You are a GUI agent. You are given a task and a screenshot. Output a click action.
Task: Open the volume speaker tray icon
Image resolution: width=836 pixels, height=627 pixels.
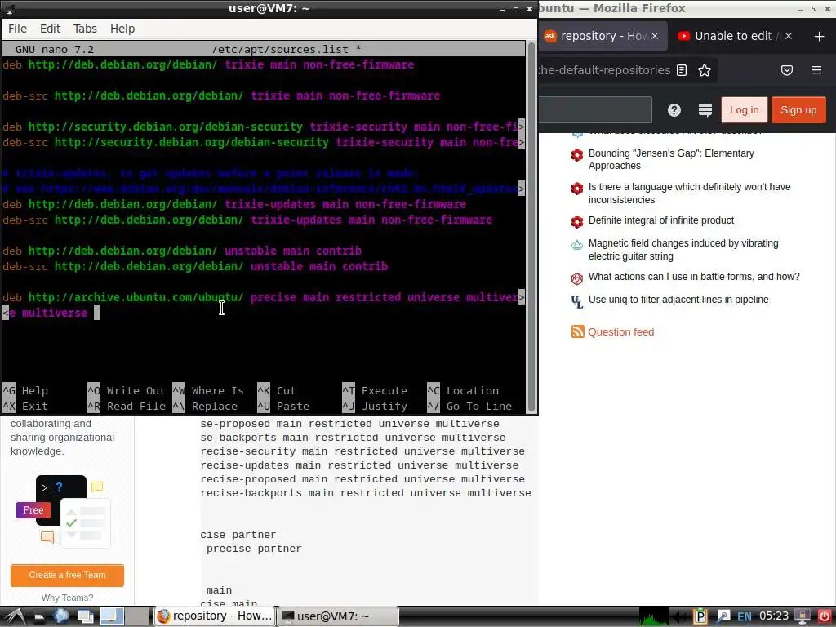pyautogui.click(x=679, y=617)
